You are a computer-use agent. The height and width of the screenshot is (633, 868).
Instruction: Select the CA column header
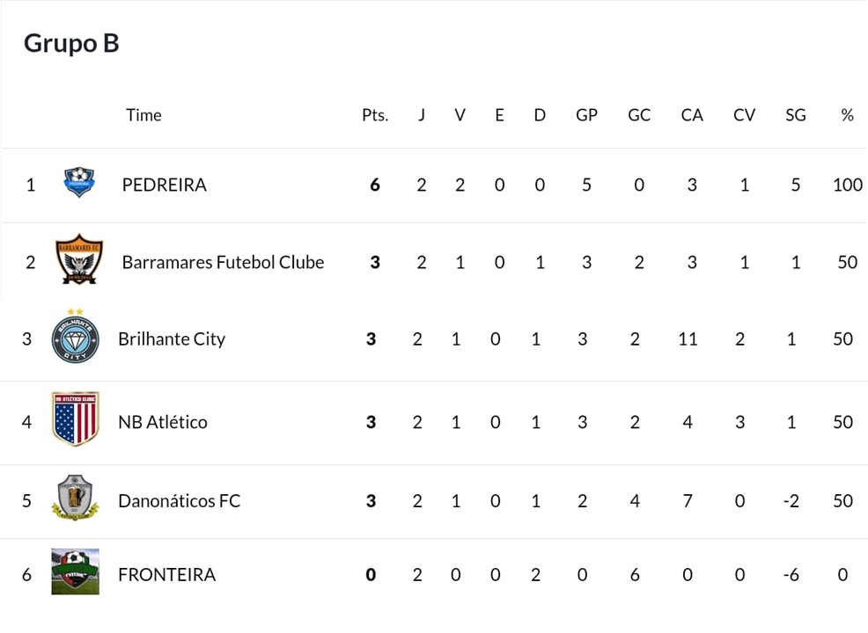click(692, 115)
